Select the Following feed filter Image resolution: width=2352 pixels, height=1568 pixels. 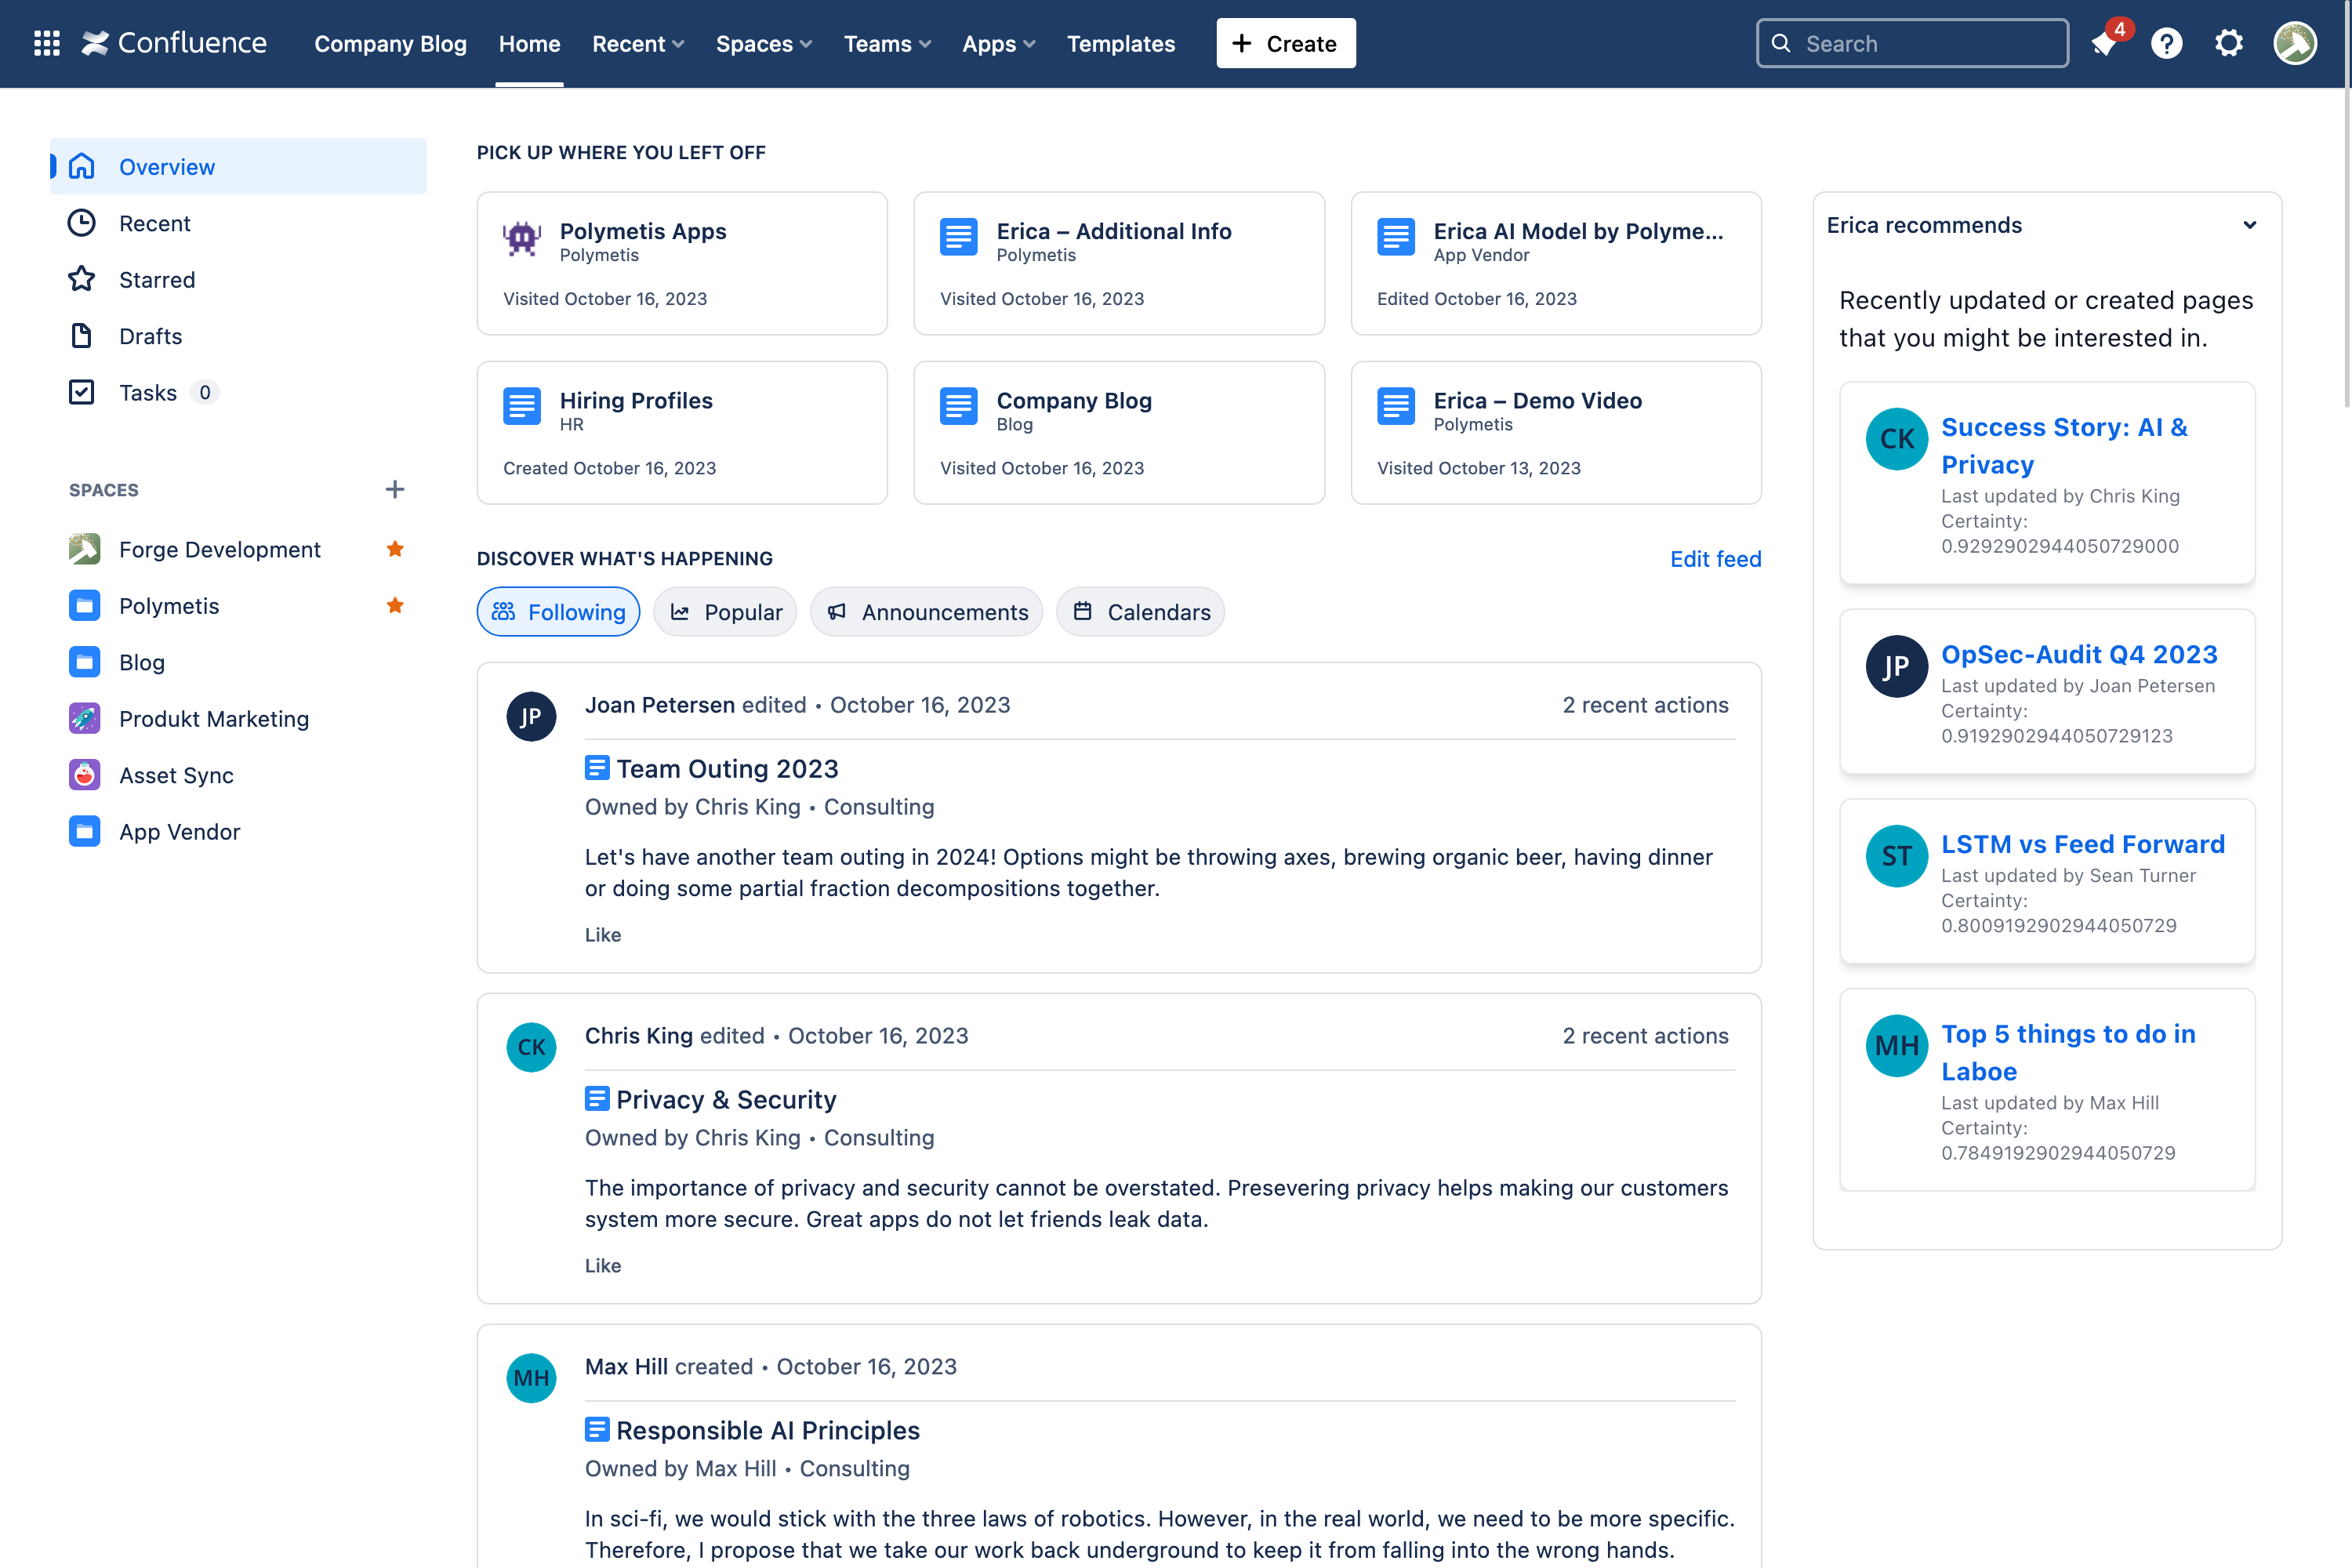click(x=558, y=612)
